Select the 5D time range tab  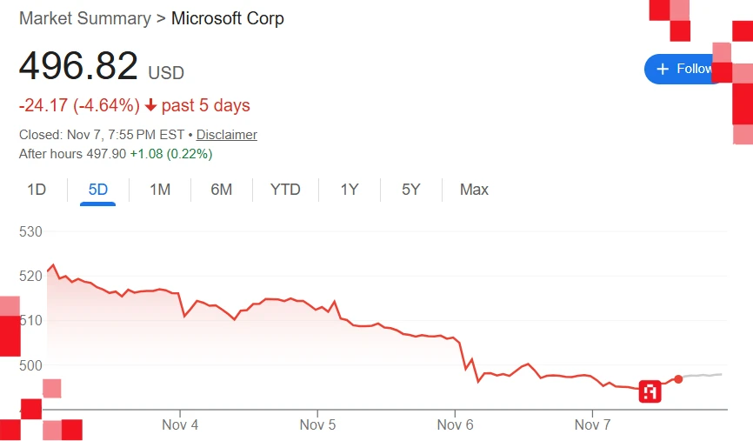pyautogui.click(x=98, y=190)
